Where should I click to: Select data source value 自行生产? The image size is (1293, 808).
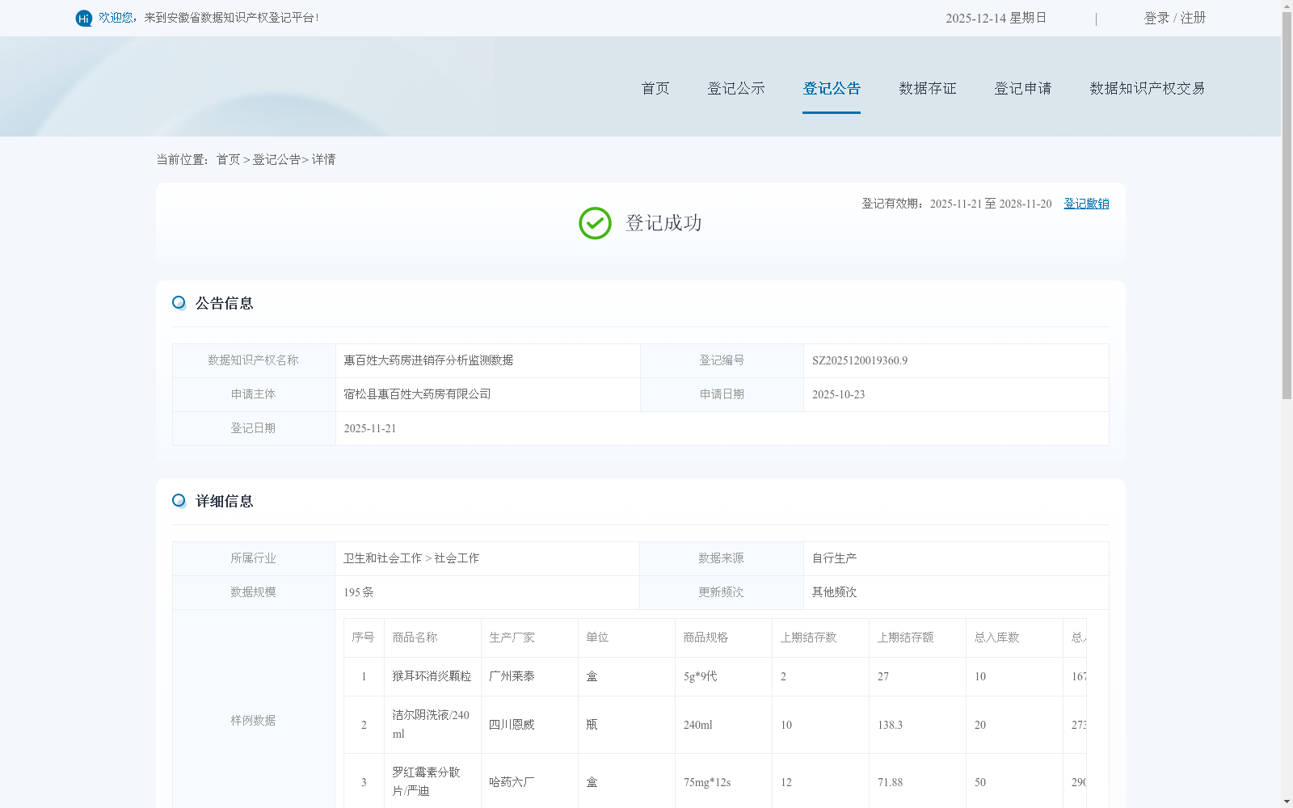[x=834, y=558]
